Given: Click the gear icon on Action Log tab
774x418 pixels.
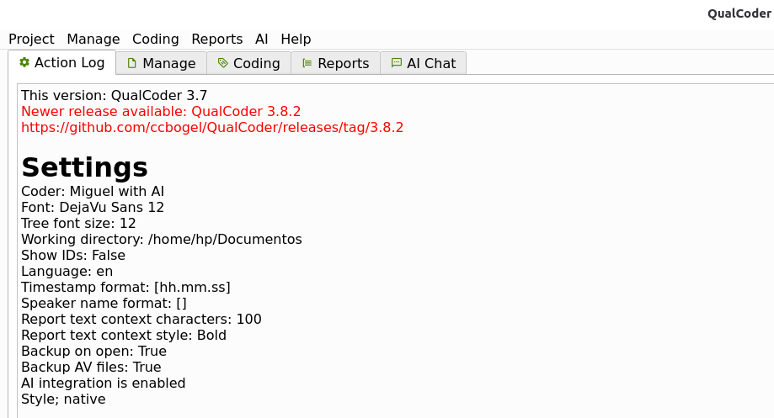Looking at the screenshot, I should click(24, 63).
